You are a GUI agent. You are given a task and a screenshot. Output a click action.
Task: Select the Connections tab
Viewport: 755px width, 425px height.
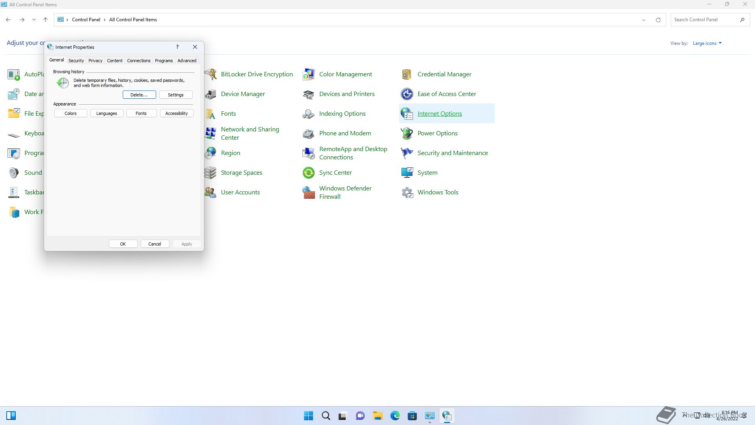138,61
